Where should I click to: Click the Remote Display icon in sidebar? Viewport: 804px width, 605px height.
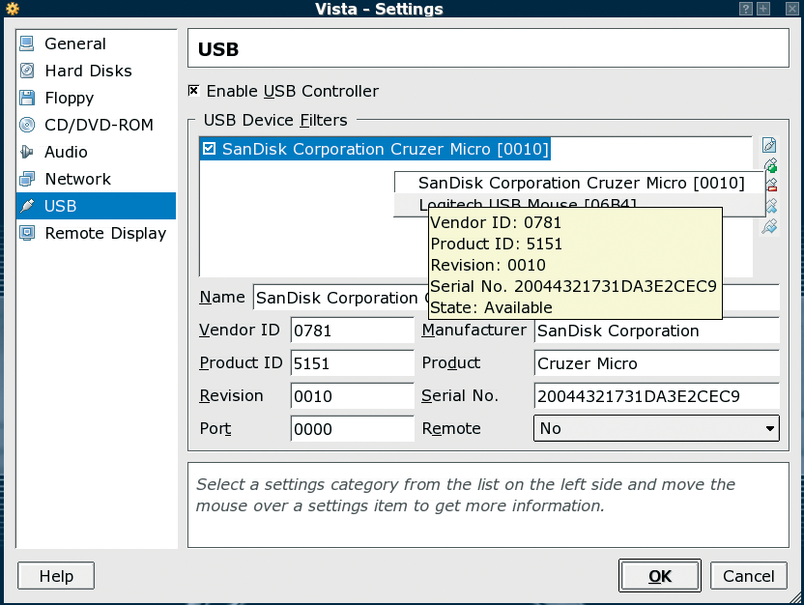(27, 233)
